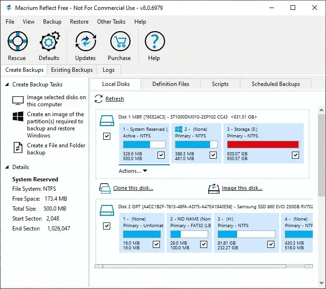The height and width of the screenshot is (289, 326).
Task: Click the monitor icon for imaging selected disks
Action: pos(18,101)
